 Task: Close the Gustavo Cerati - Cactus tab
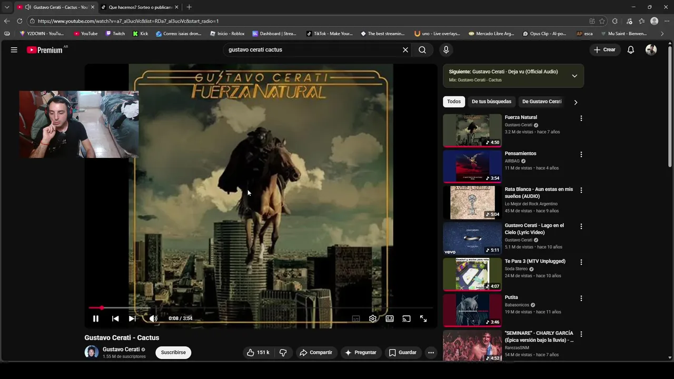tap(93, 7)
